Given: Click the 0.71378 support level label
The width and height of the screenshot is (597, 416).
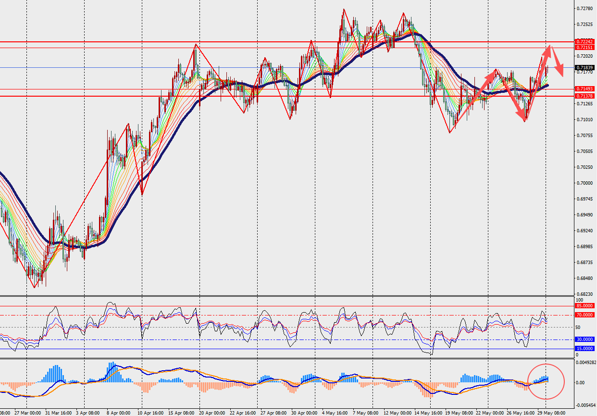Looking at the screenshot, I should [585, 96].
